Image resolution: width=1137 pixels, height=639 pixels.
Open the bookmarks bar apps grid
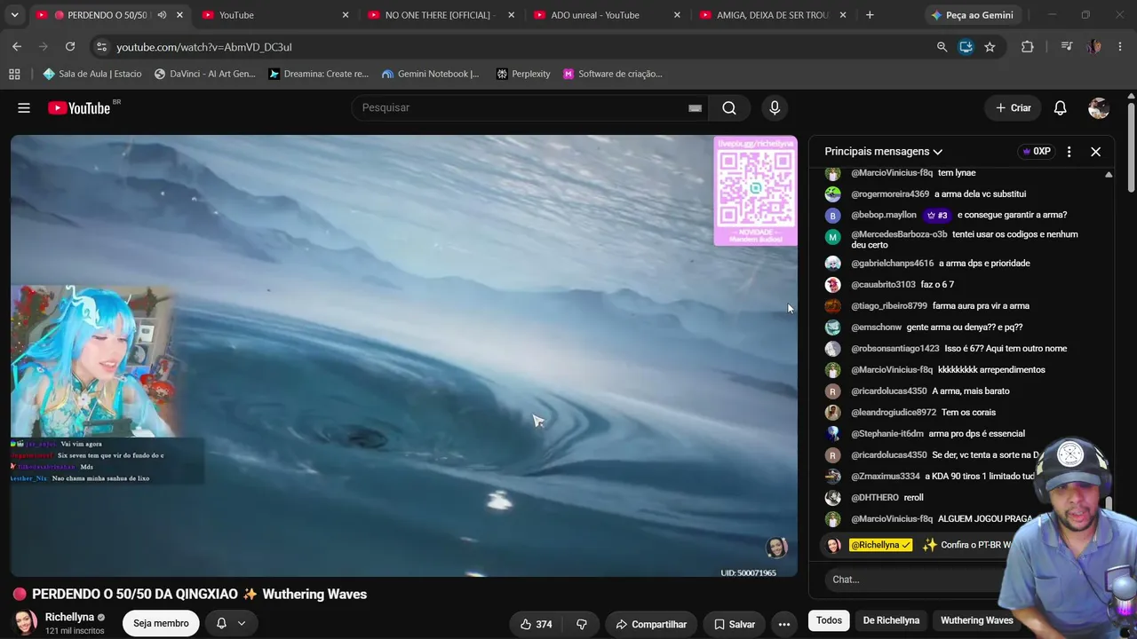pyautogui.click(x=14, y=74)
